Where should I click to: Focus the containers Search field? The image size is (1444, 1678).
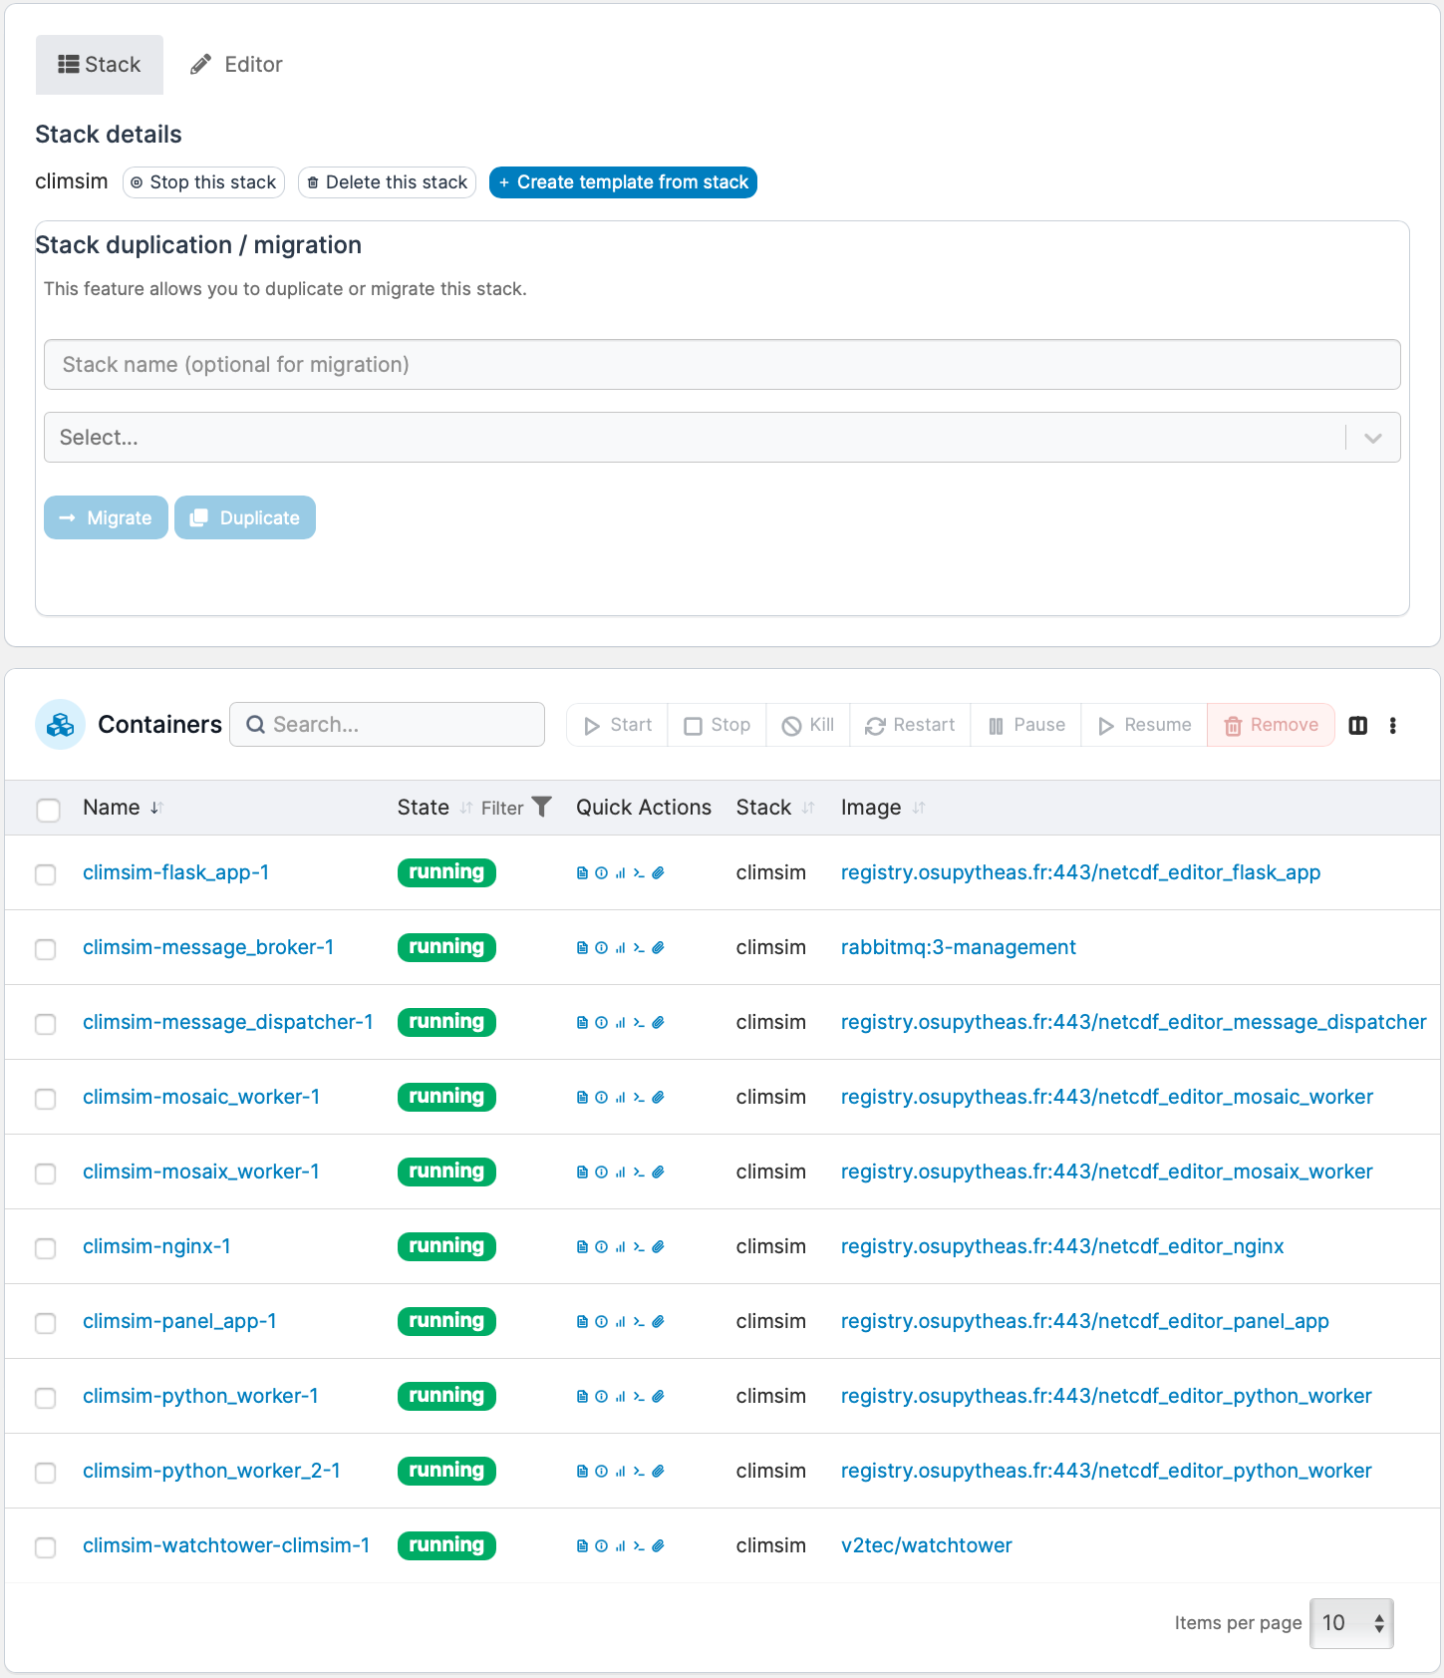tap(387, 724)
